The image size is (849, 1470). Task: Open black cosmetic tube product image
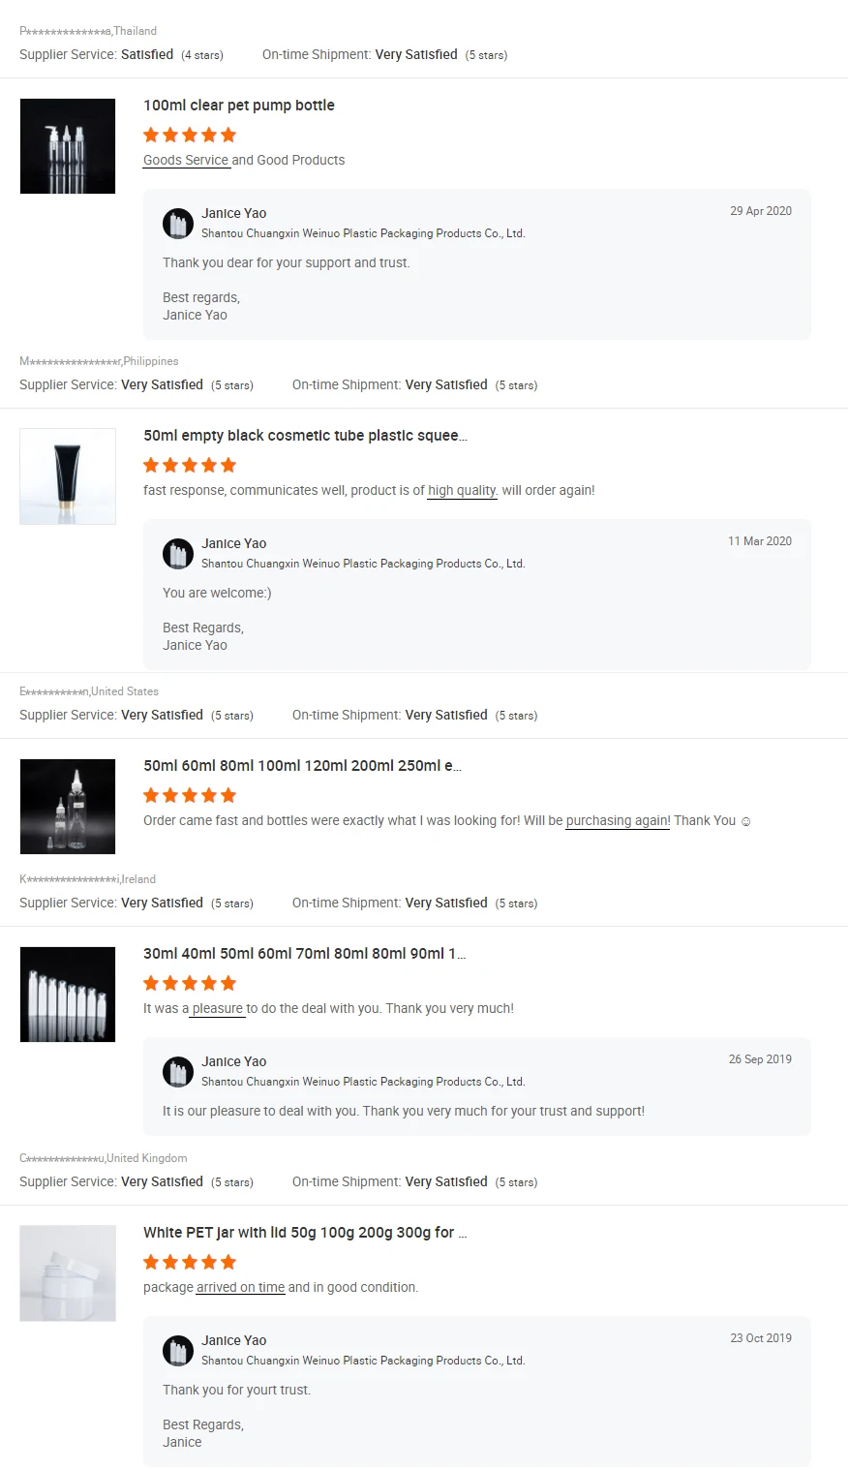pyautogui.click(x=68, y=476)
